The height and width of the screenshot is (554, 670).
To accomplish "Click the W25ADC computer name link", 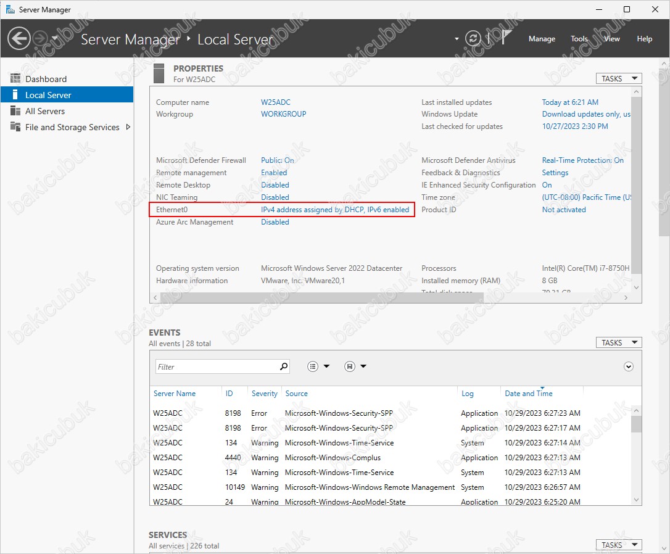I will coord(276,102).
